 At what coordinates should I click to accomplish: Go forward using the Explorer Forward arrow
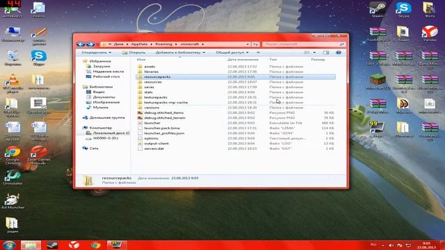pyautogui.click(x=90, y=44)
